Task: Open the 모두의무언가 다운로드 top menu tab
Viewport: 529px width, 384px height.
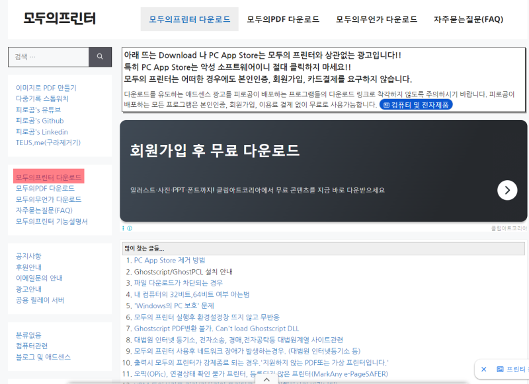Action: pos(376,19)
